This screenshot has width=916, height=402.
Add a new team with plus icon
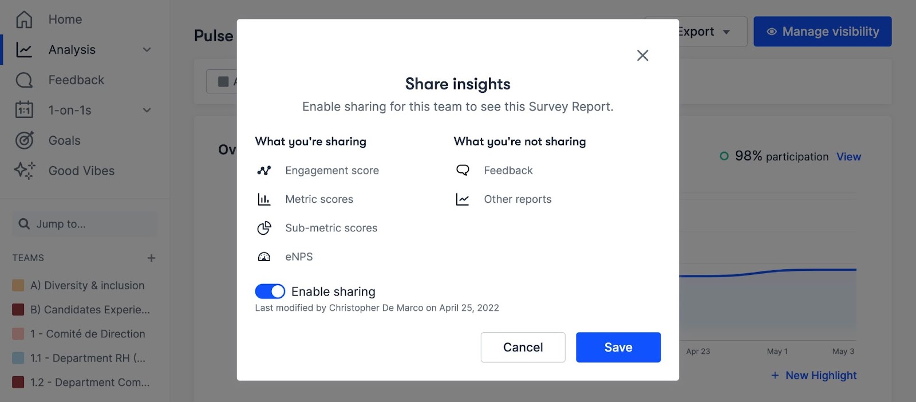click(x=151, y=258)
